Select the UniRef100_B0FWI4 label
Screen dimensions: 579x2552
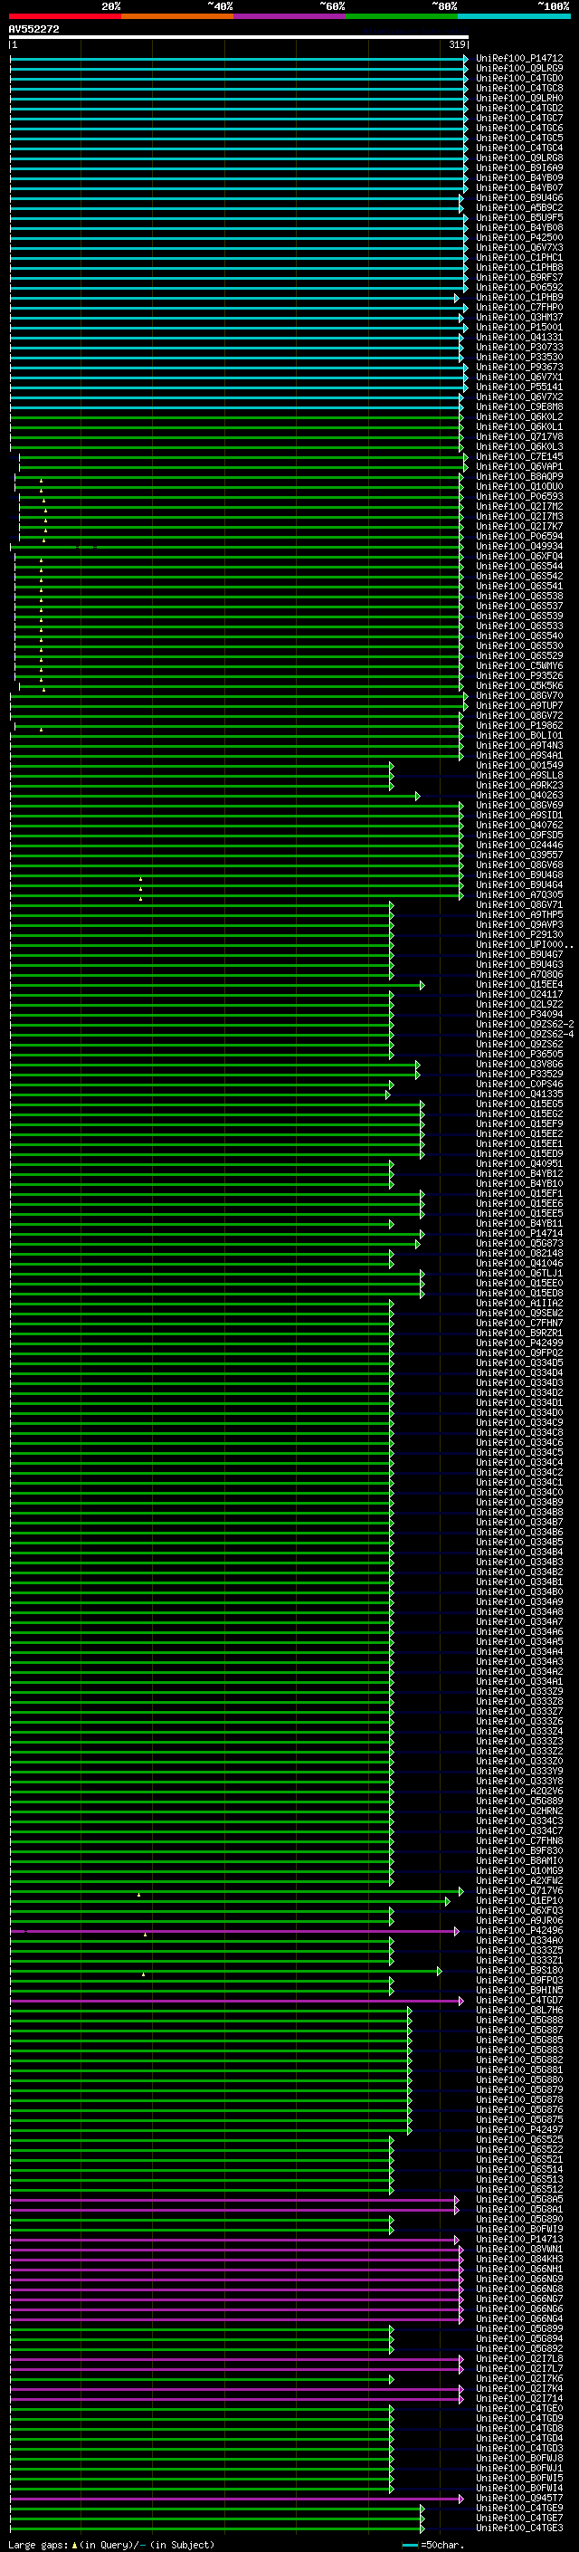tap(519, 2488)
